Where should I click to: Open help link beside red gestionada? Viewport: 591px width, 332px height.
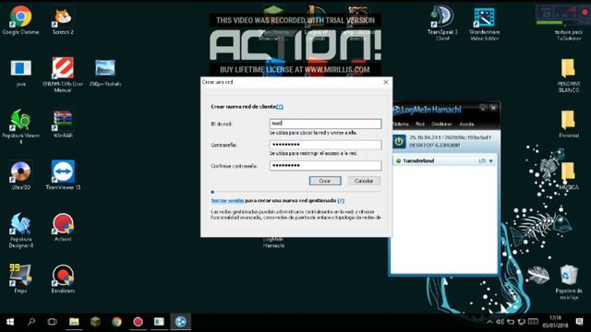341,201
